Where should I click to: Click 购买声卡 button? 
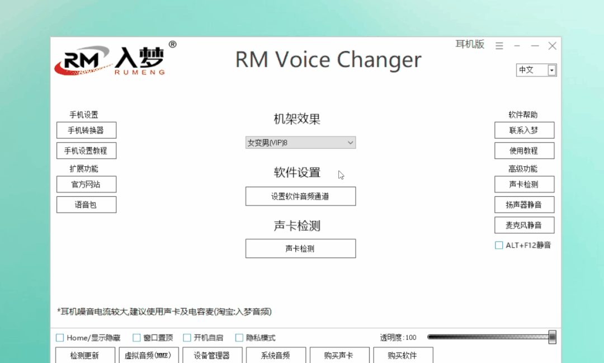[339, 355]
